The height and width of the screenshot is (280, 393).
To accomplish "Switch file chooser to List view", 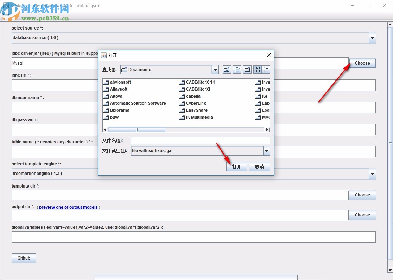I will (x=258, y=70).
